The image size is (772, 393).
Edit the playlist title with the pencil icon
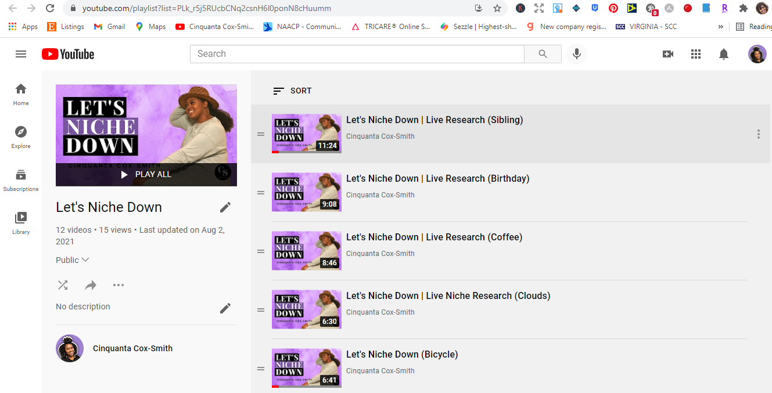[225, 207]
